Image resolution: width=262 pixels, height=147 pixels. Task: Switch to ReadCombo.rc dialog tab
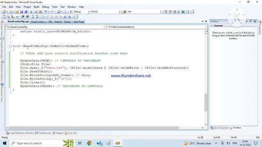click(51, 22)
